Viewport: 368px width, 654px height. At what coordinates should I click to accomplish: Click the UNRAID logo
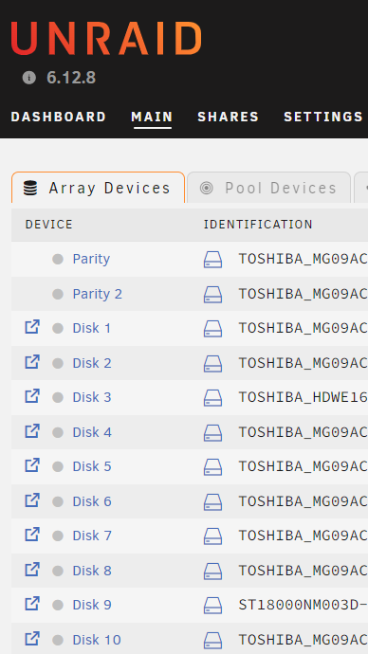(x=107, y=38)
